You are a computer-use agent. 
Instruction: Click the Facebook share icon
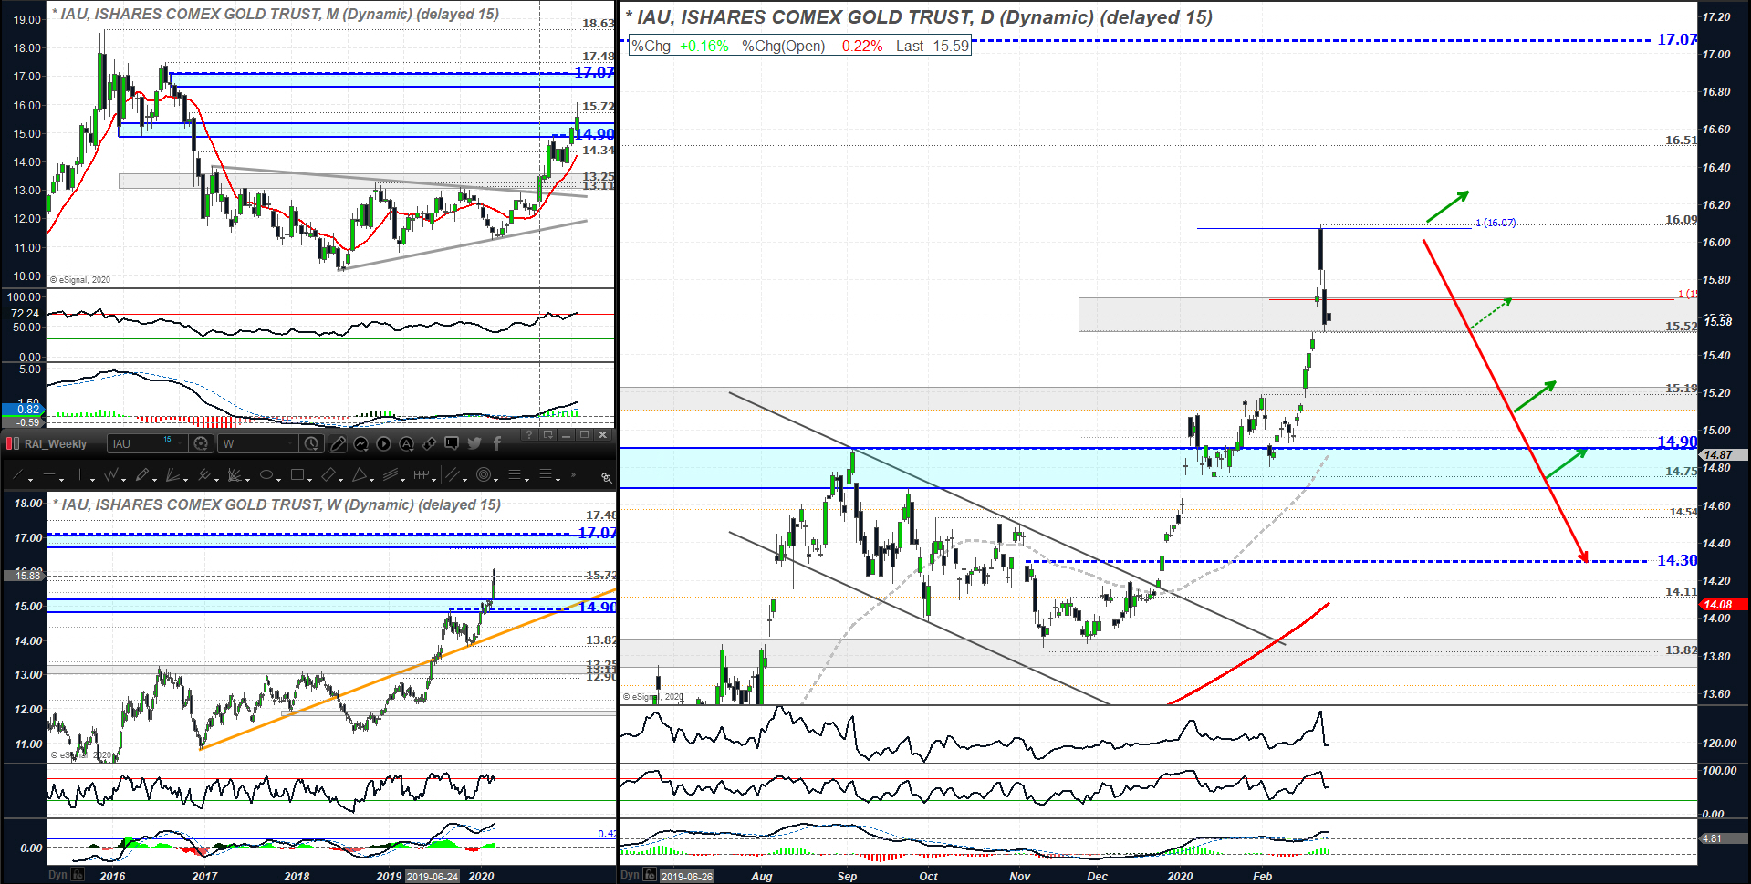[497, 444]
